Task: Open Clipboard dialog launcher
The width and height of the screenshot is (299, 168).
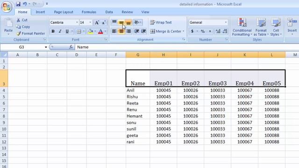Action: pyautogui.click(x=45, y=40)
